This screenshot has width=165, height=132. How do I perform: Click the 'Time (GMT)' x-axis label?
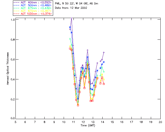point(88,126)
